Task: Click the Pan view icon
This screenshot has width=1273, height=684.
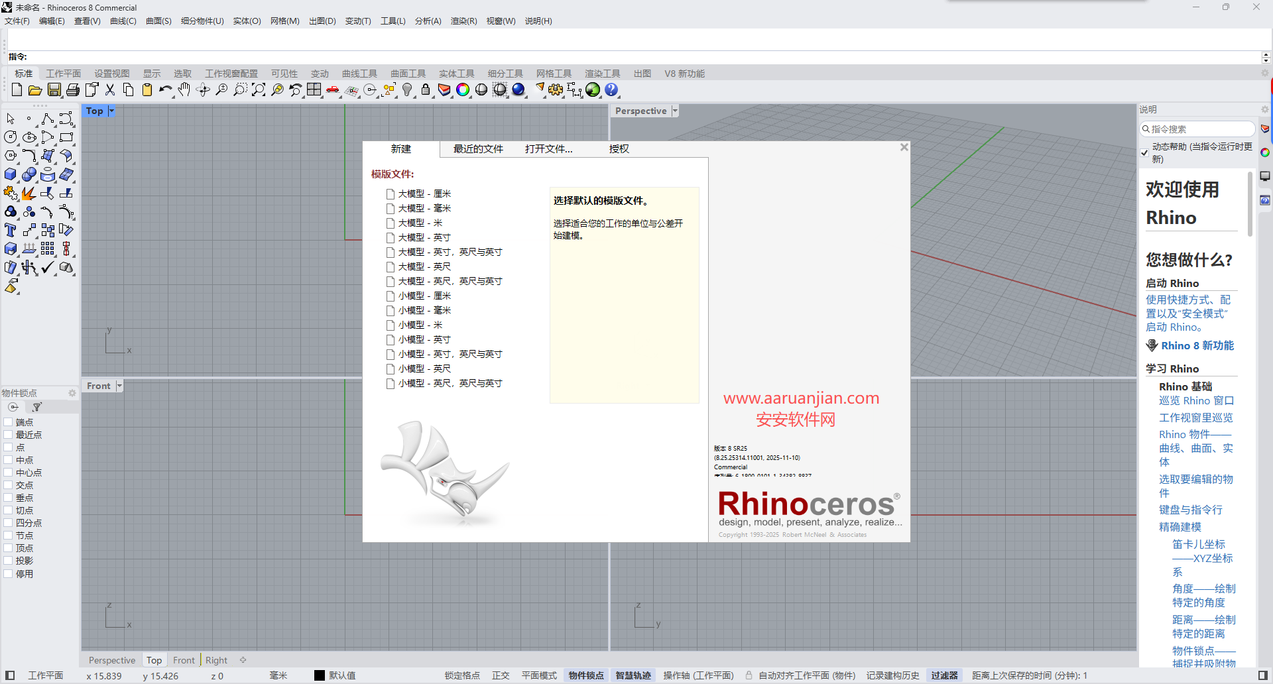Action: 184,89
